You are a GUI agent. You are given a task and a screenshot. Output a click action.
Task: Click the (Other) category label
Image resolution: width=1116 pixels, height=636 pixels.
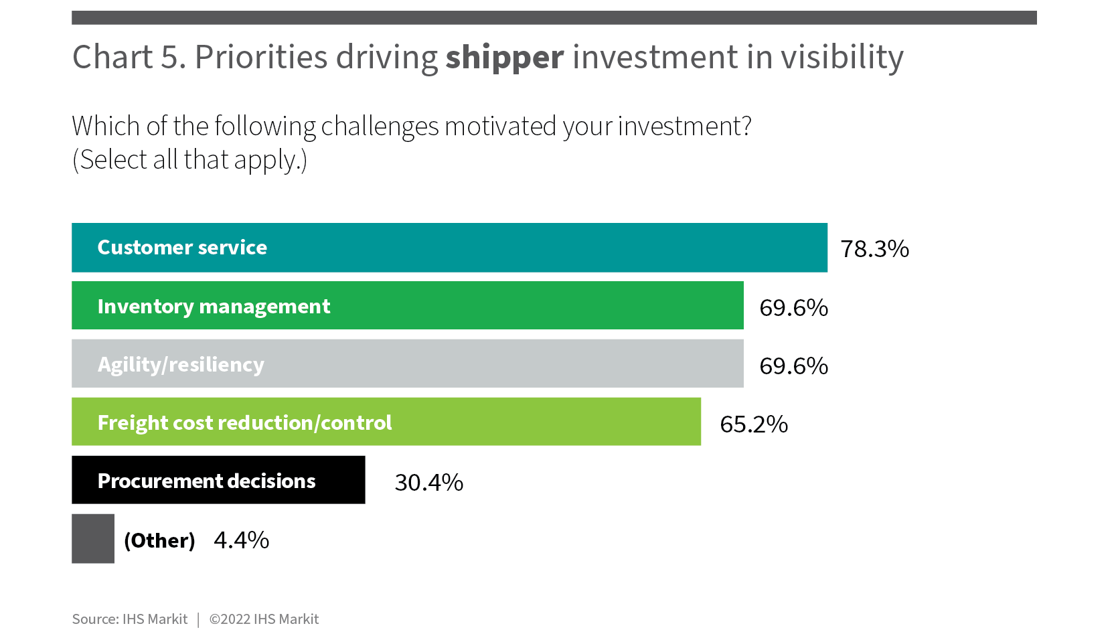159,541
